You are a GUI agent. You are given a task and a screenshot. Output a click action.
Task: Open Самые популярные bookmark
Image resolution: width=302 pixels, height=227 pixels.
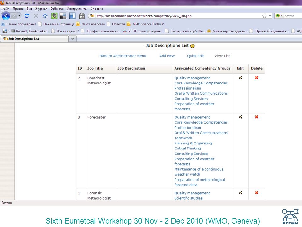(x=19, y=24)
